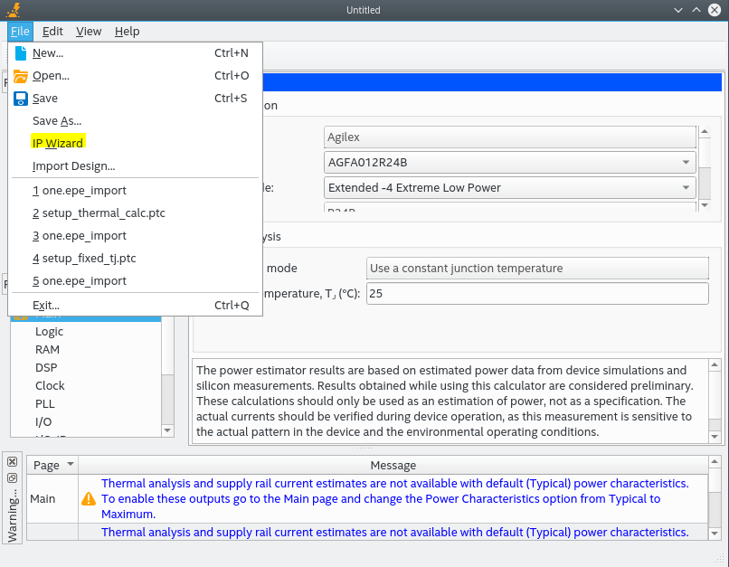Open the Page column filter dropdown
Viewport: 729px width, 567px height.
tap(71, 465)
